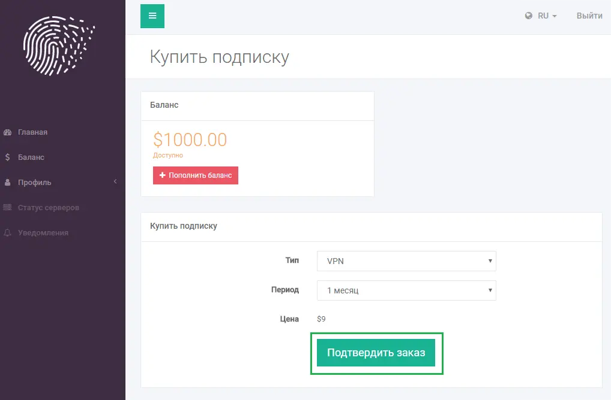Expand the Профиль submenu chevron
Image resolution: width=611 pixels, height=400 pixels.
point(115,181)
